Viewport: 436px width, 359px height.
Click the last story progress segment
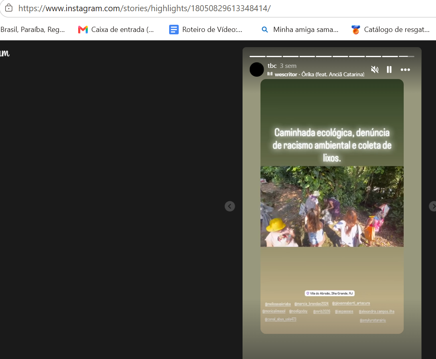tap(406, 56)
